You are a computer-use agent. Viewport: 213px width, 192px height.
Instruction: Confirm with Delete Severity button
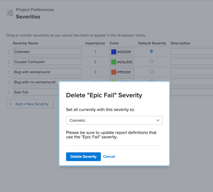[x=83, y=156]
